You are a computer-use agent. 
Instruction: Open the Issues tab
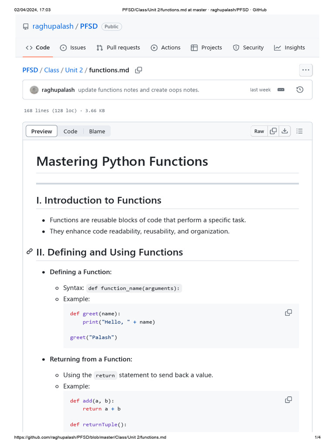pos(73,48)
